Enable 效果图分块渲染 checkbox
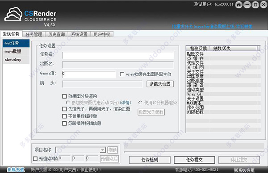 coord(64,96)
